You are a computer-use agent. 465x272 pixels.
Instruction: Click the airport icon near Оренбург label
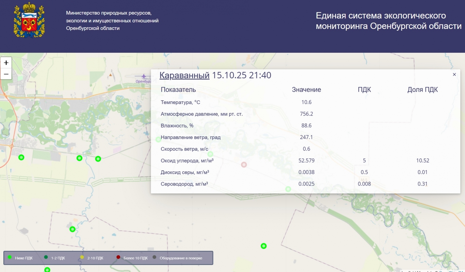tap(144, 76)
